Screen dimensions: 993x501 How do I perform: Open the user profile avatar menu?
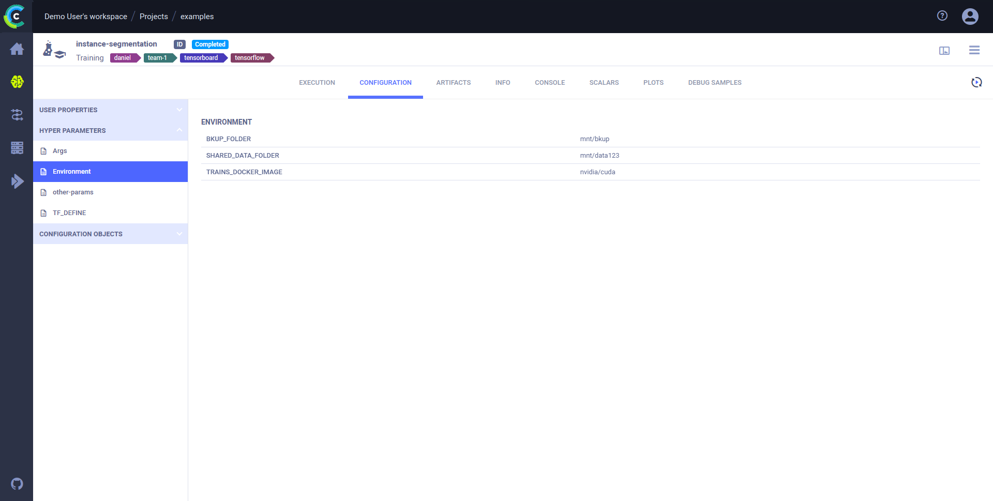tap(969, 16)
